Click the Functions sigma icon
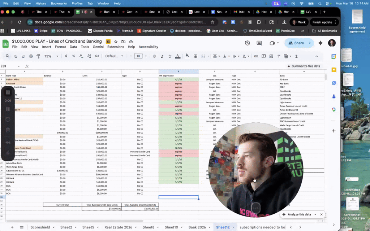 [296, 56]
